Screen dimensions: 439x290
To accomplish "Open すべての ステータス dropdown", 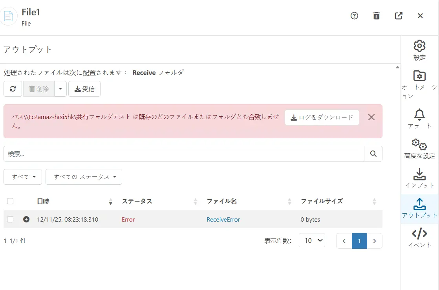I will click(x=84, y=177).
